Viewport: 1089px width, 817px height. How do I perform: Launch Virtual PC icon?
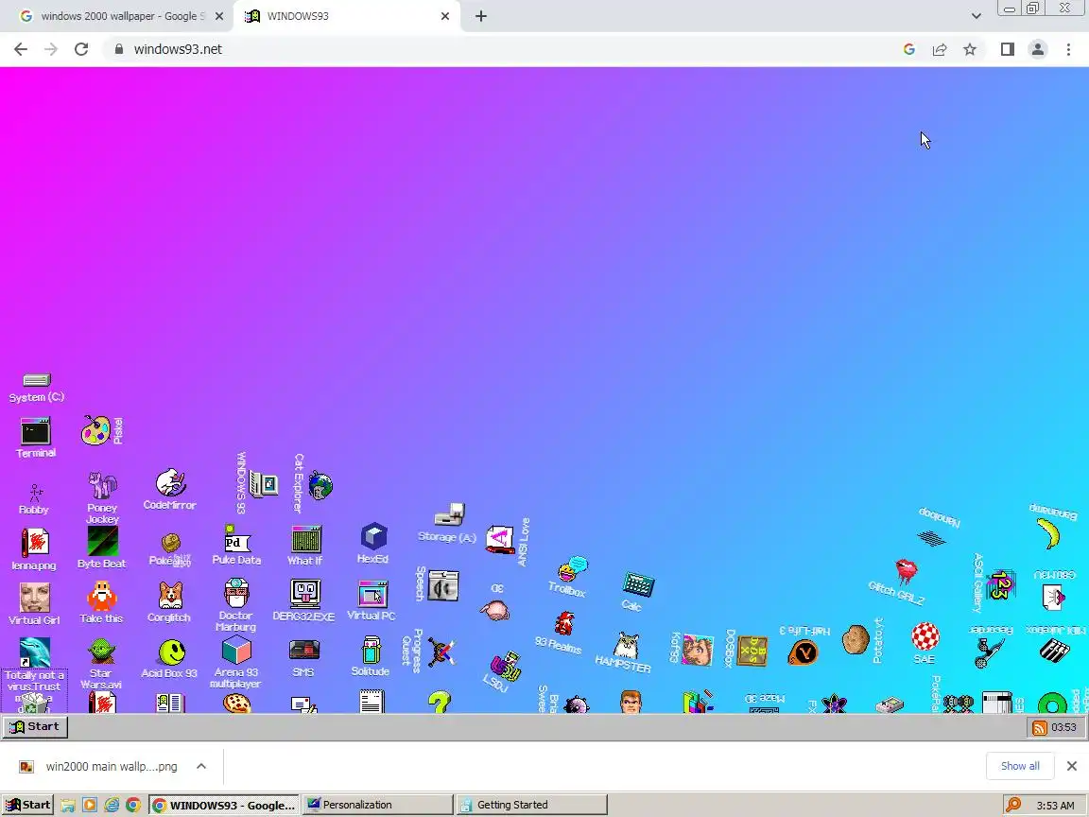373,595
